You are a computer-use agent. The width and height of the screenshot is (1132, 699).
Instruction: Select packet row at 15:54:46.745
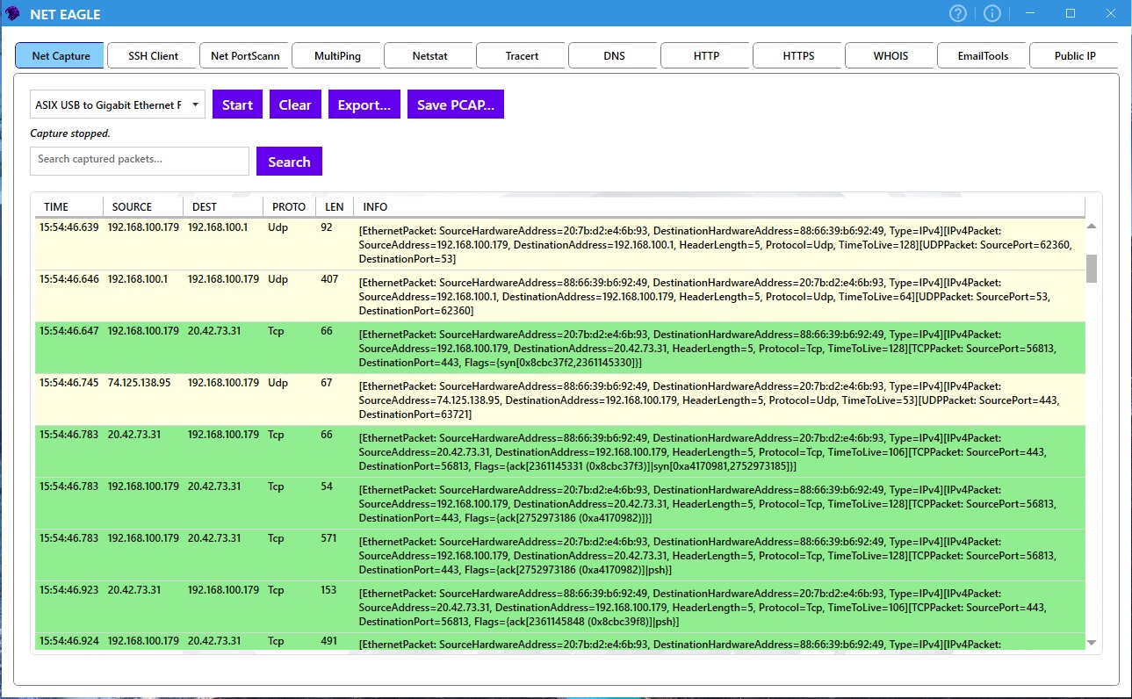point(559,400)
